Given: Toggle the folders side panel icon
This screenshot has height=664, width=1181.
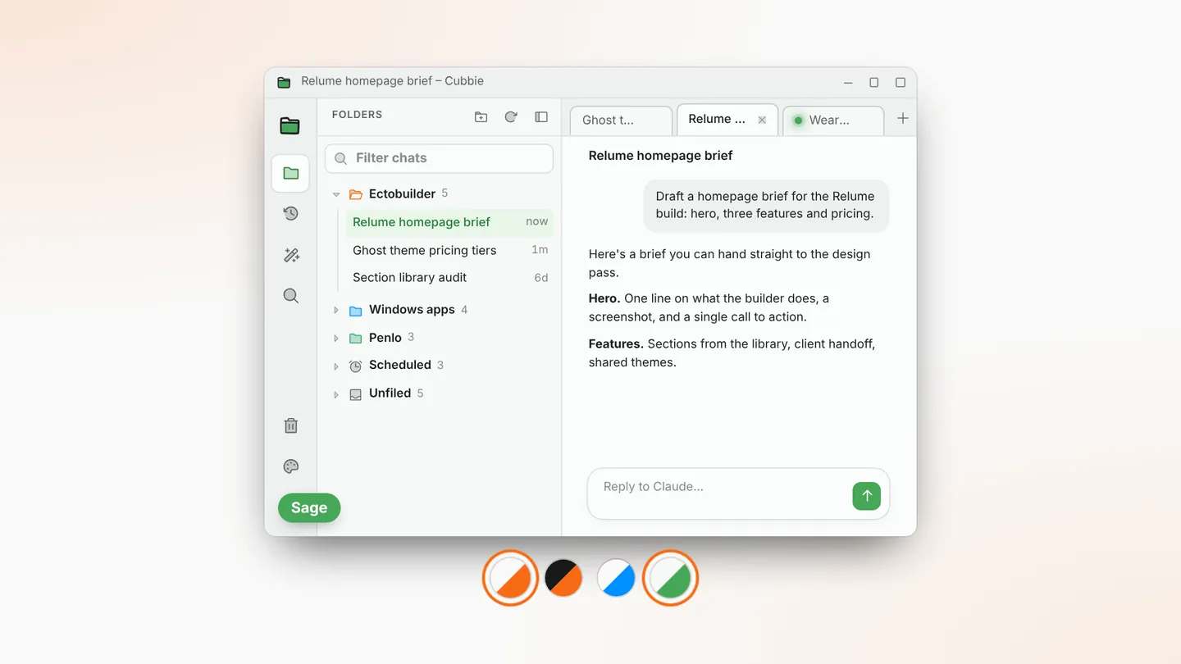Looking at the screenshot, I should click(541, 117).
